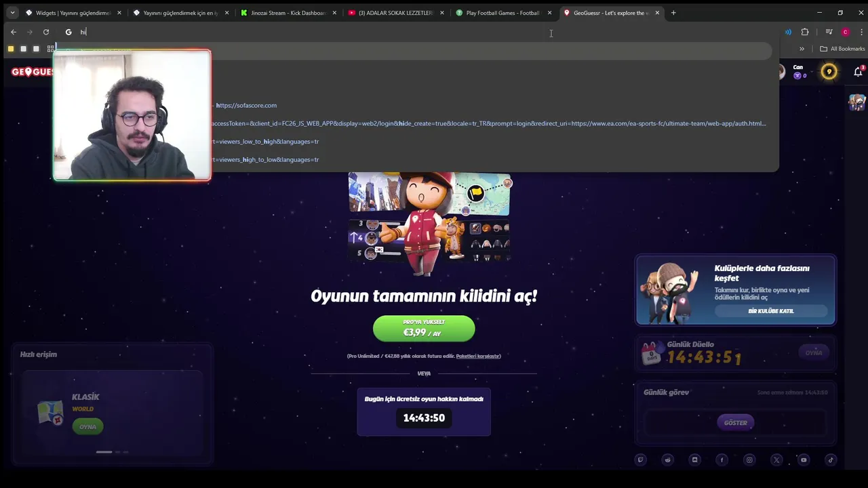
Task: Switch to the Widgets browser tab
Action: 73,13
